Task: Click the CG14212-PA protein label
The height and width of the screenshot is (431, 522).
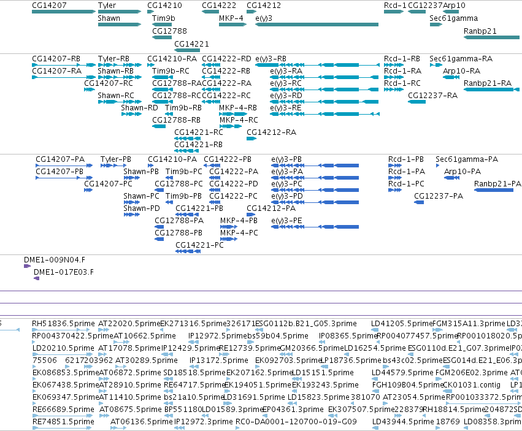Action: click(x=271, y=208)
